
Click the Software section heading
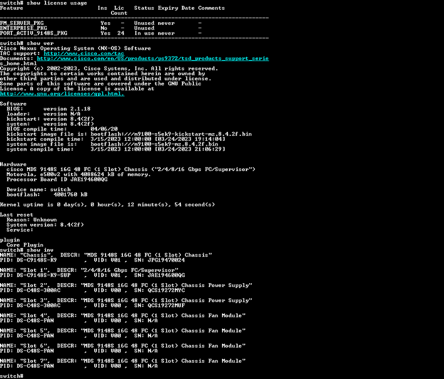[x=13, y=103]
